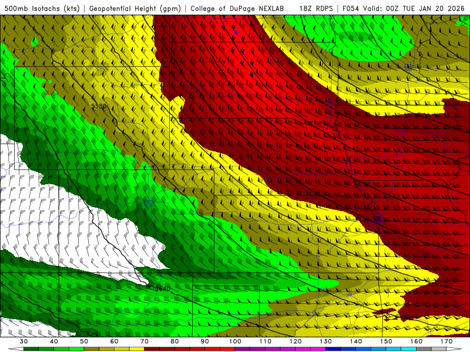Viewport: 470px width, 352px height.
Task: Click the legend value 30
Action: [x=23, y=341]
